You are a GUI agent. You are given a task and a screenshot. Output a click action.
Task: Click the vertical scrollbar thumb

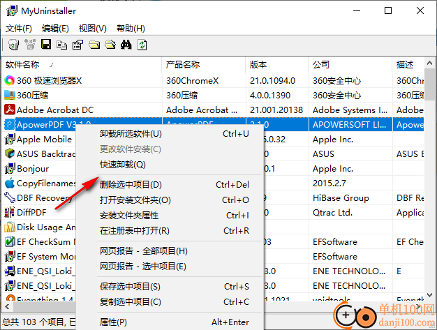pyautogui.click(x=429, y=84)
